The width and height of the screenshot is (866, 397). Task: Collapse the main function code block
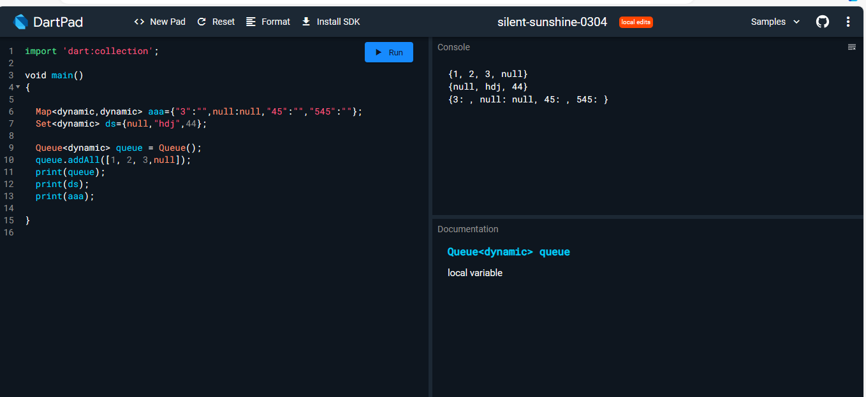16,87
